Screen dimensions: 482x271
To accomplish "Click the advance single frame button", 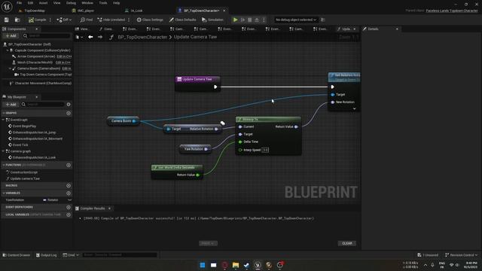I will 243,20.
